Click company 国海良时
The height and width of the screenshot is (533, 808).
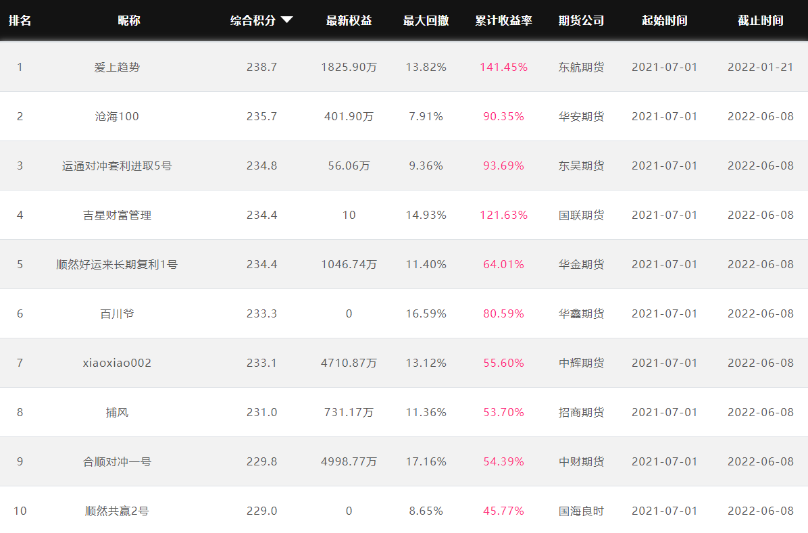tap(581, 511)
